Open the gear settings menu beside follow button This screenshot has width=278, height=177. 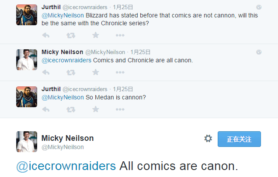tap(208, 139)
